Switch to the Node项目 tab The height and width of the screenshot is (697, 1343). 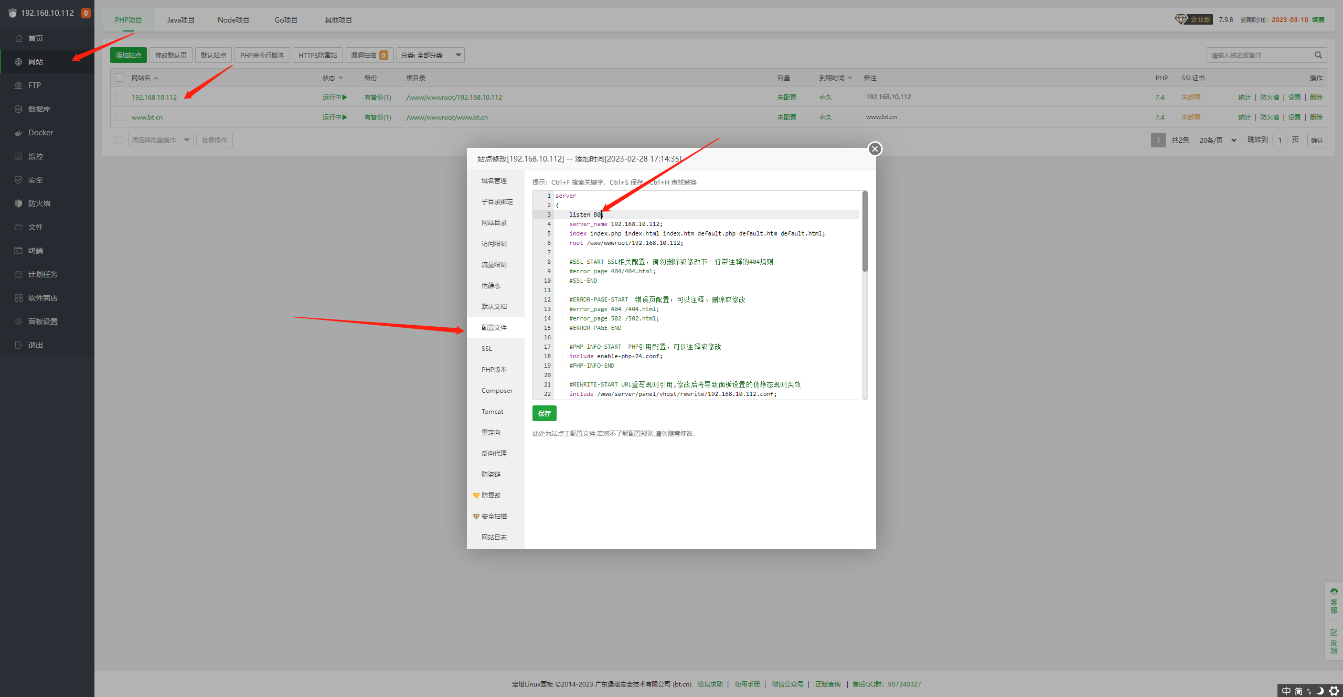point(233,20)
